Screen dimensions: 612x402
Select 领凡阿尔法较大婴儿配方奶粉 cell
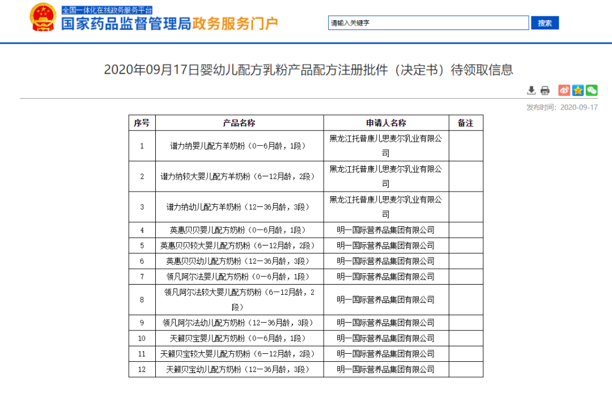tap(239, 299)
